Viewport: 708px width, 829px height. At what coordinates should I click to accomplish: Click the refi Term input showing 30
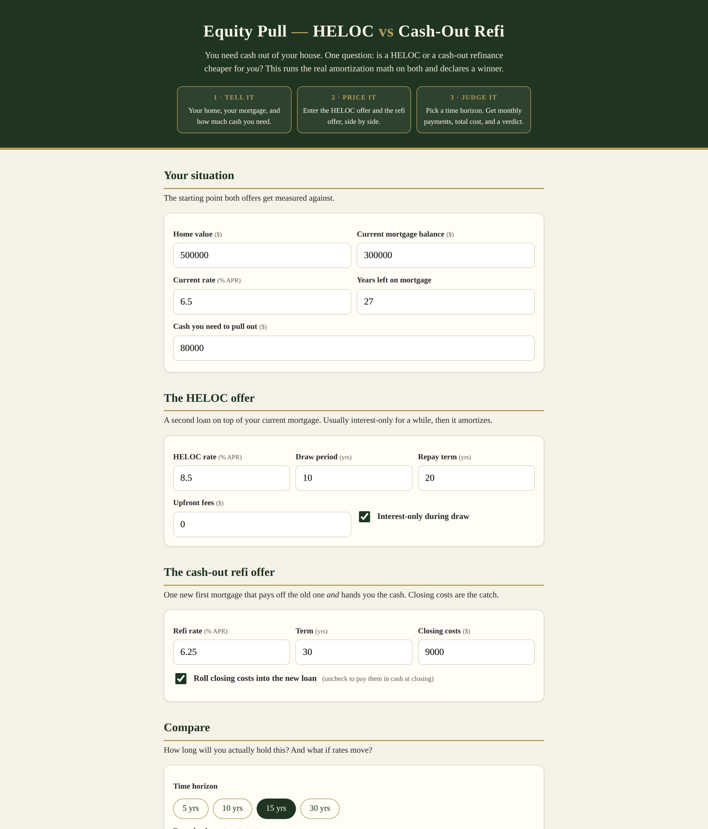click(354, 652)
